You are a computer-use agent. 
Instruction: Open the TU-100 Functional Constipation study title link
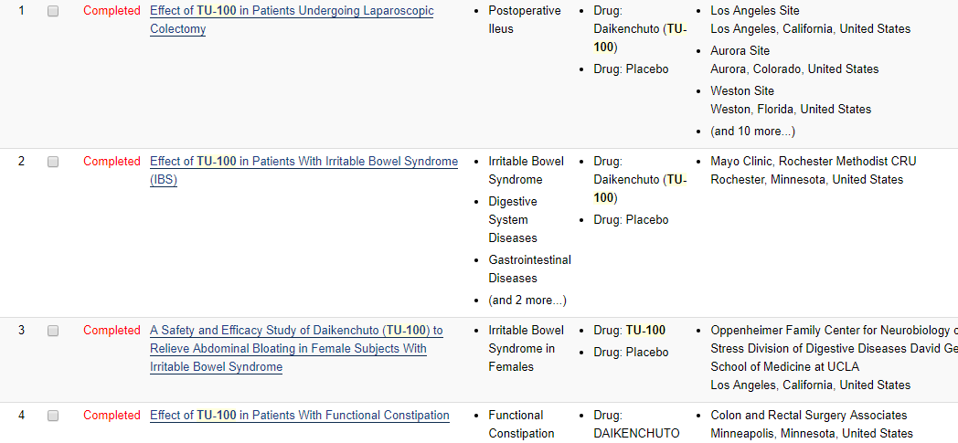[x=300, y=416]
